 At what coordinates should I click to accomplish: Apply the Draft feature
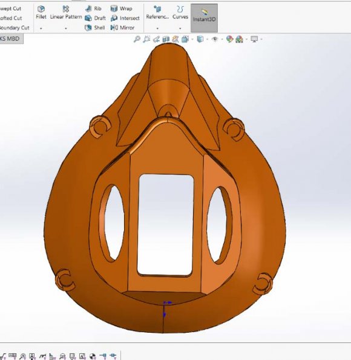tap(95, 18)
